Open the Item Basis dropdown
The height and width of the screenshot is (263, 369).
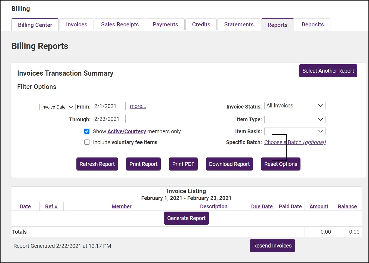(294, 131)
